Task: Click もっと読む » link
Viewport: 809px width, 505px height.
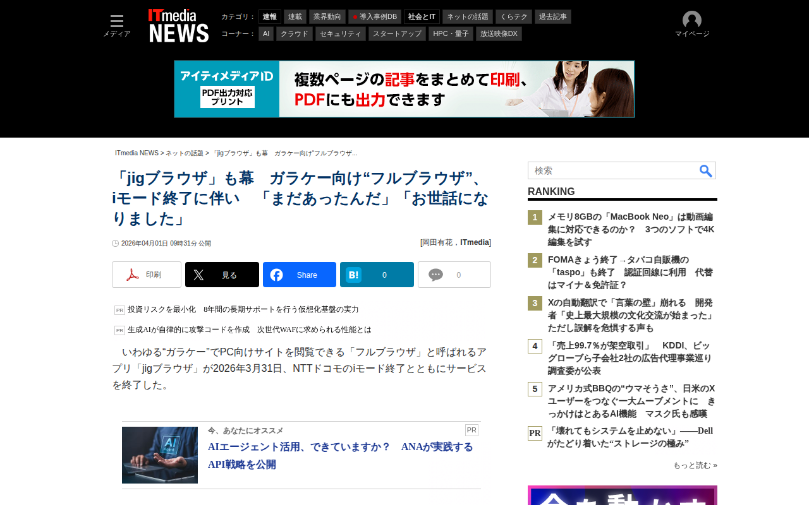Action: click(x=695, y=466)
